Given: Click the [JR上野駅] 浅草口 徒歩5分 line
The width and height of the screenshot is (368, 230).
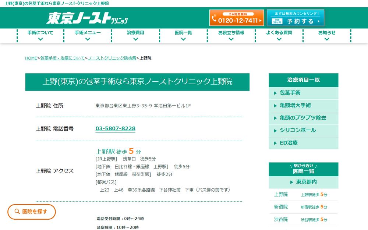Looking at the screenshot, I should tap(125, 159).
